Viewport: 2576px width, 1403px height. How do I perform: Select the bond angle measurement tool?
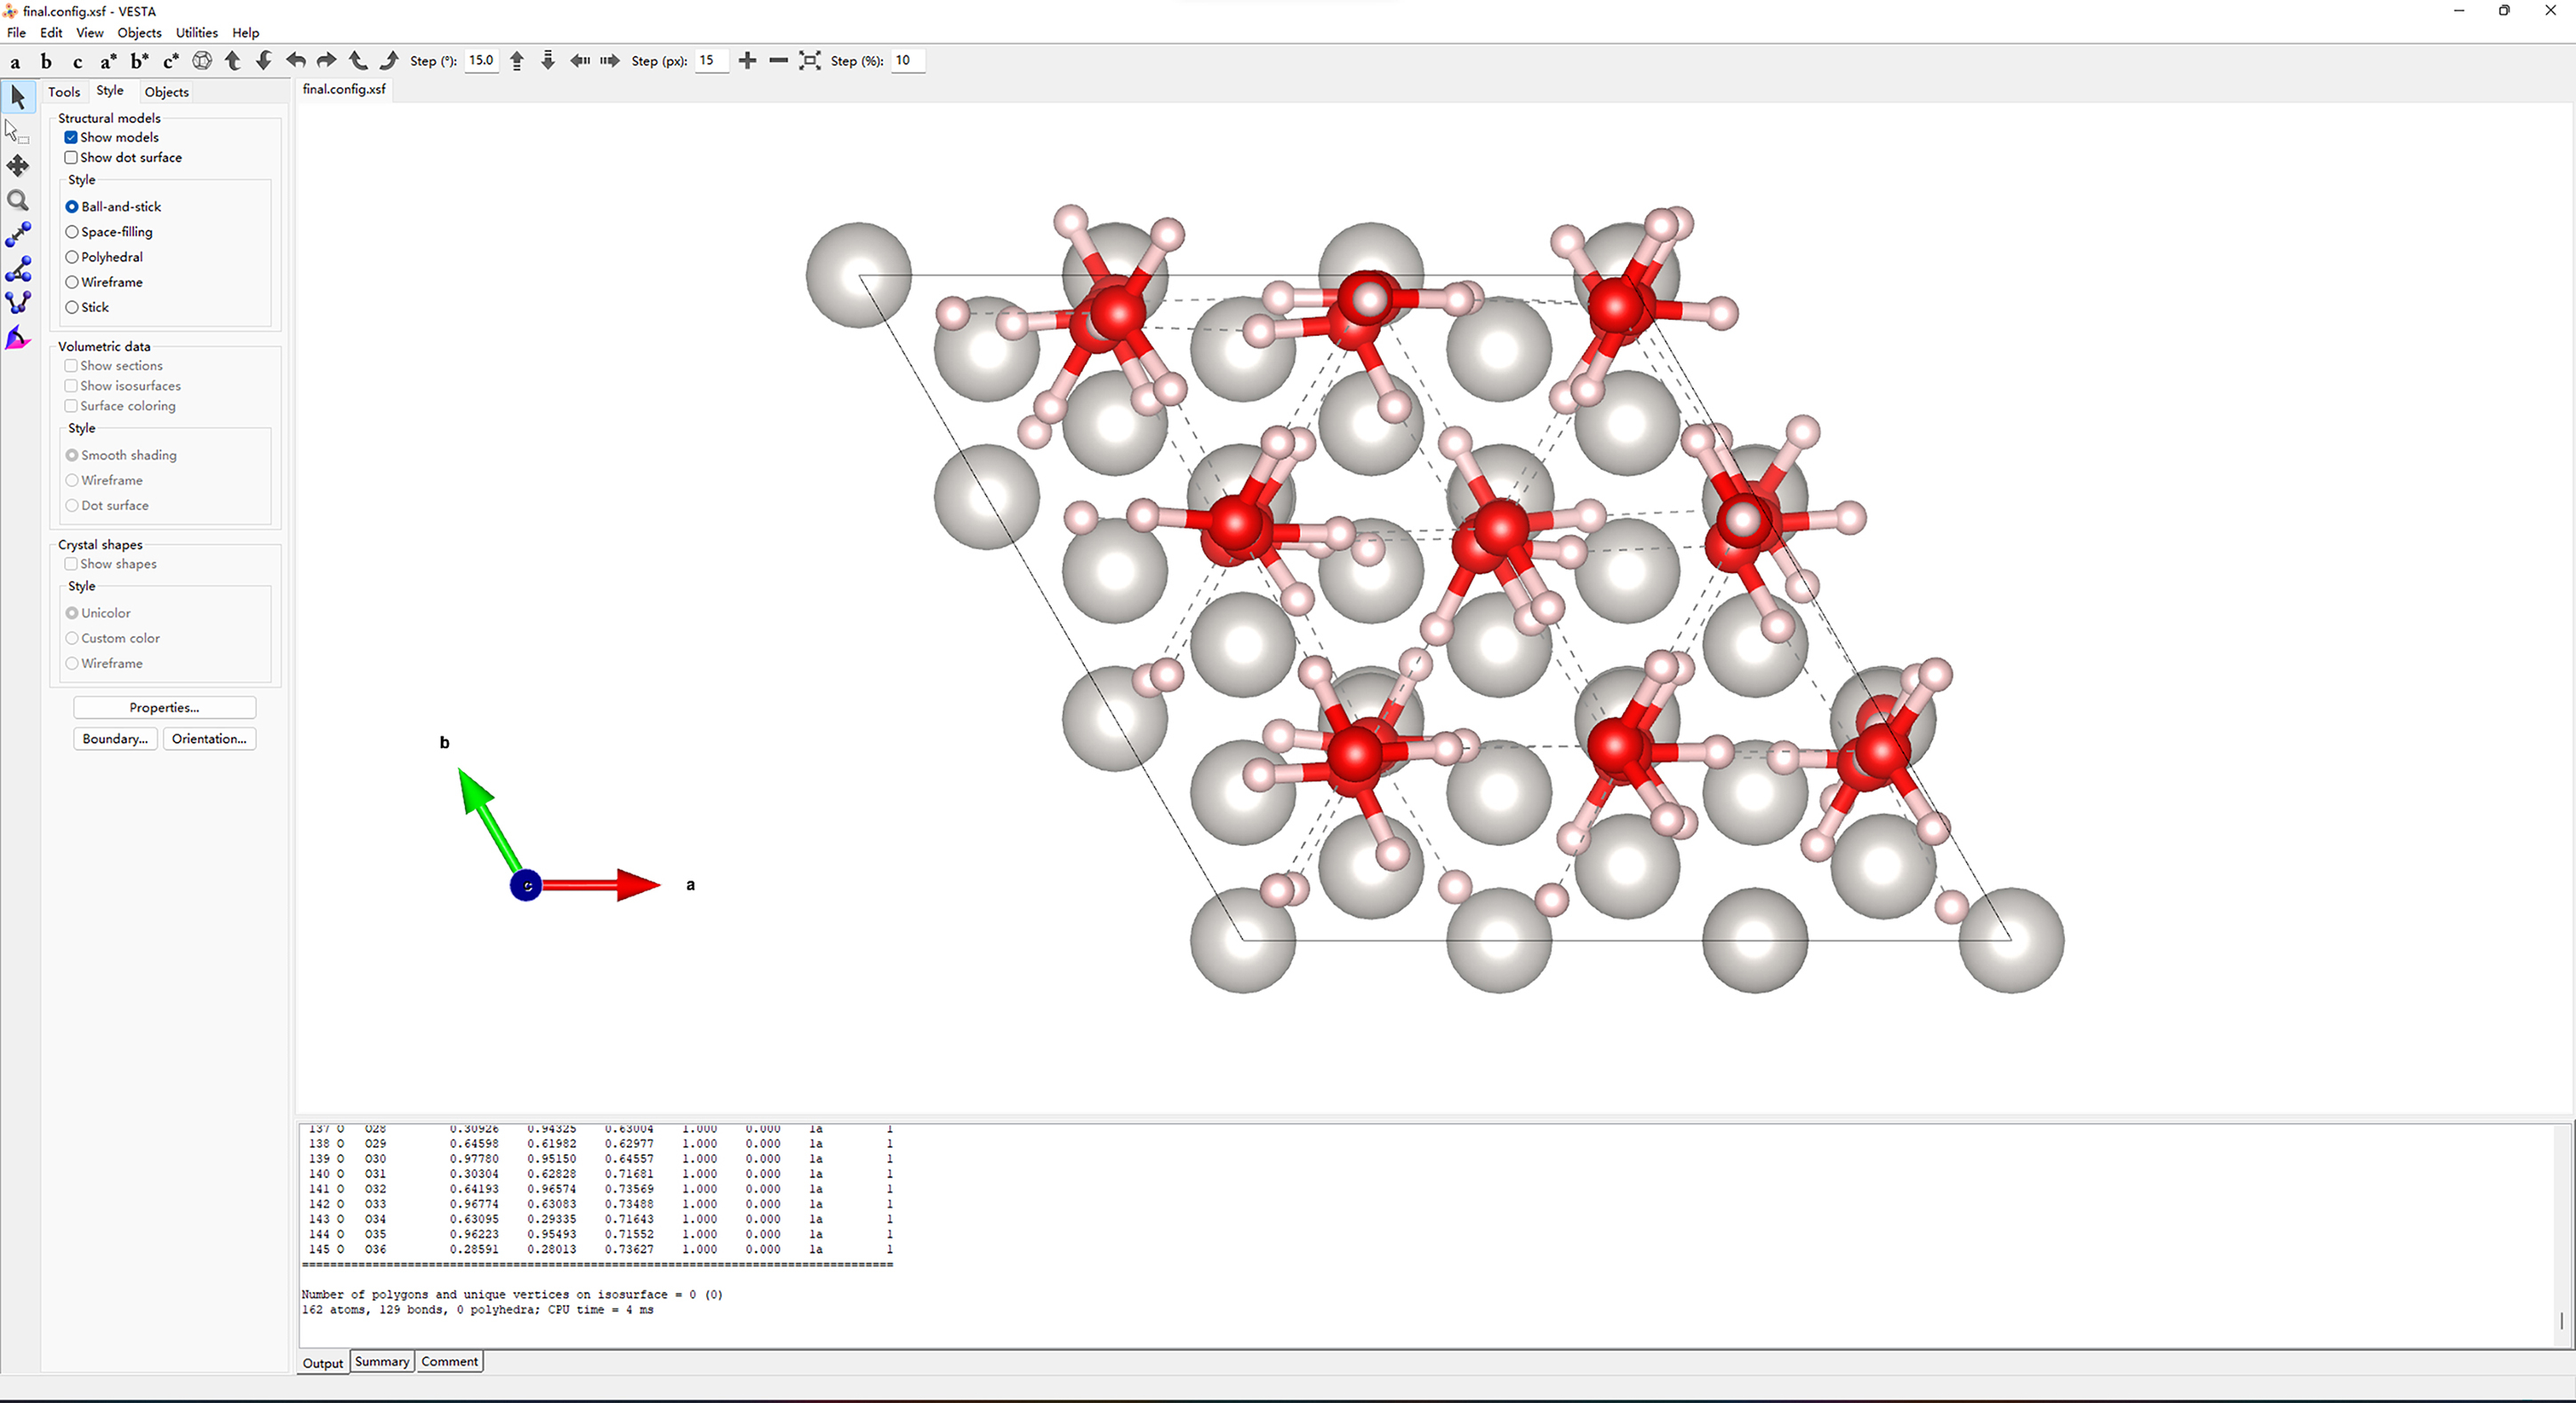coord(18,269)
